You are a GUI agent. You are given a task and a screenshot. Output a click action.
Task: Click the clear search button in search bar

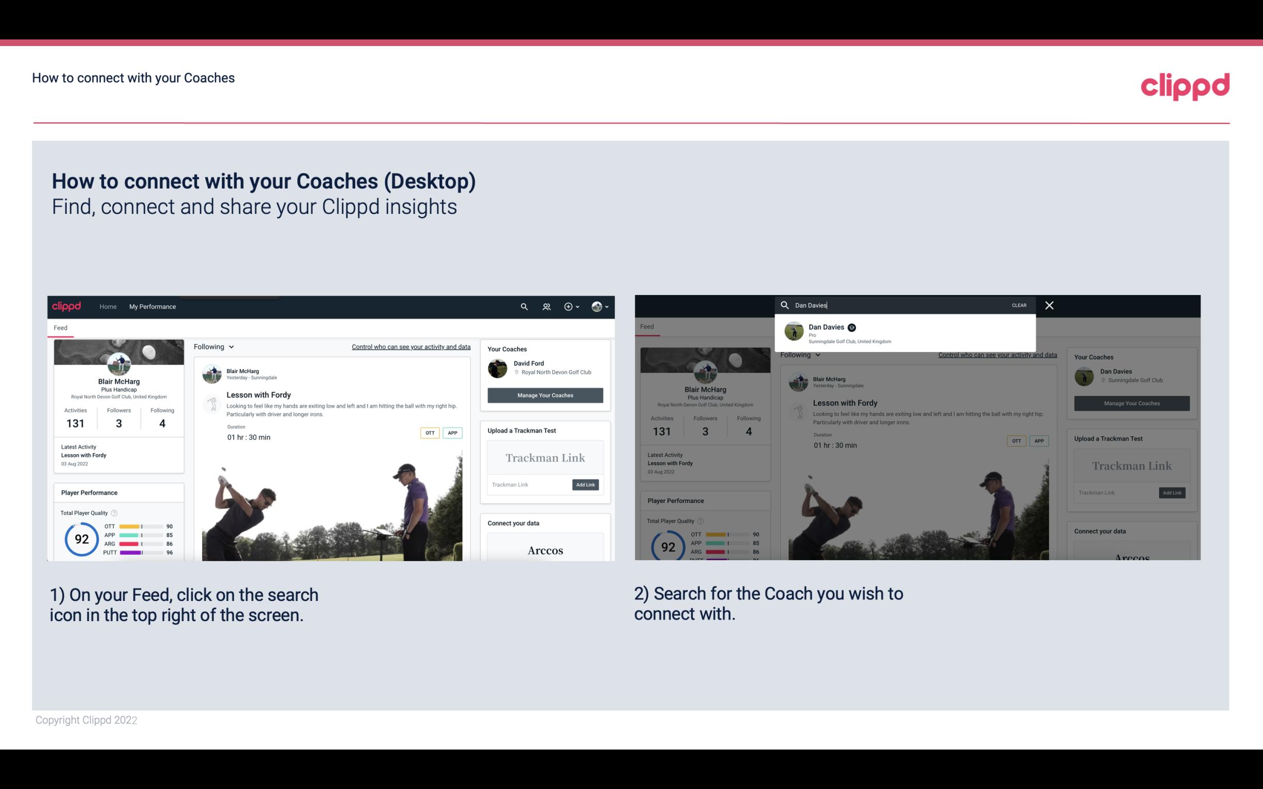tap(1019, 304)
